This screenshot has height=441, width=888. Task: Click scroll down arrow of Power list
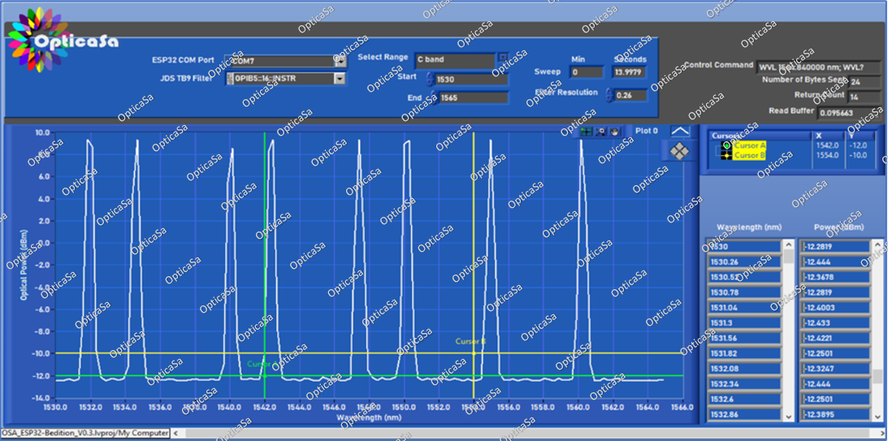tap(877, 416)
